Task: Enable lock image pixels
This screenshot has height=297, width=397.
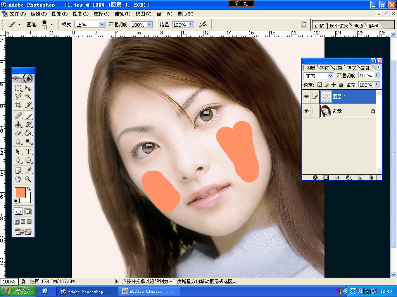Action: coord(327,85)
